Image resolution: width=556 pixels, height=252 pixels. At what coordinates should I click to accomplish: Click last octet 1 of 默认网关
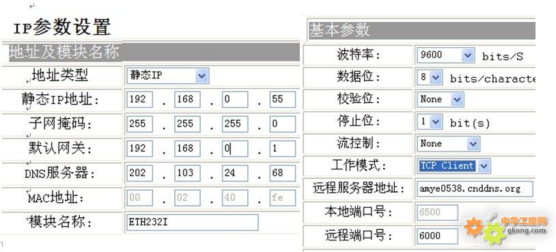pyautogui.click(x=283, y=148)
